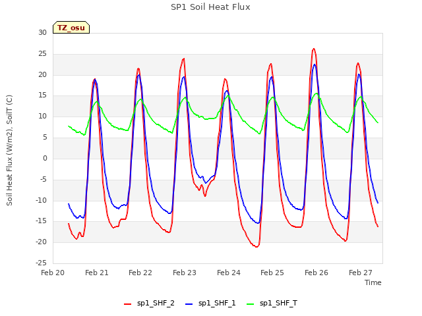Click the -20 y-axis tick label
This screenshot has height=316, width=422.
(x=41, y=242)
